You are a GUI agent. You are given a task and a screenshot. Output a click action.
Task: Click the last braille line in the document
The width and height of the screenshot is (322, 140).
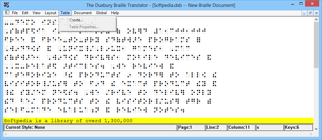94,110
